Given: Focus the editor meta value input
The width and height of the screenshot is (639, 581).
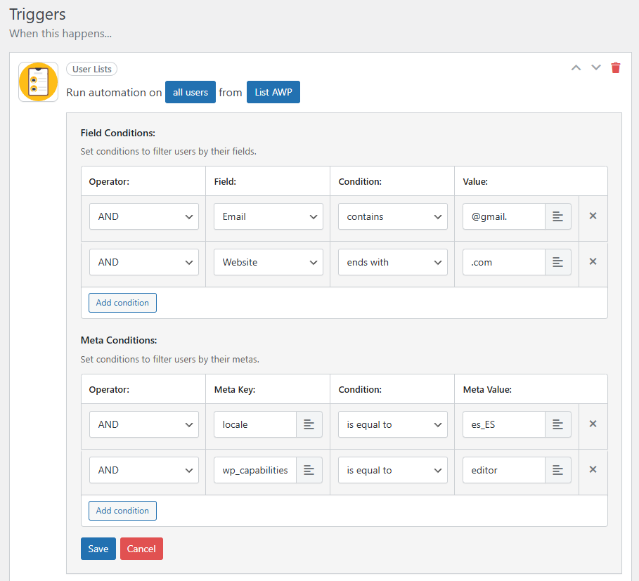Looking at the screenshot, I should (504, 470).
